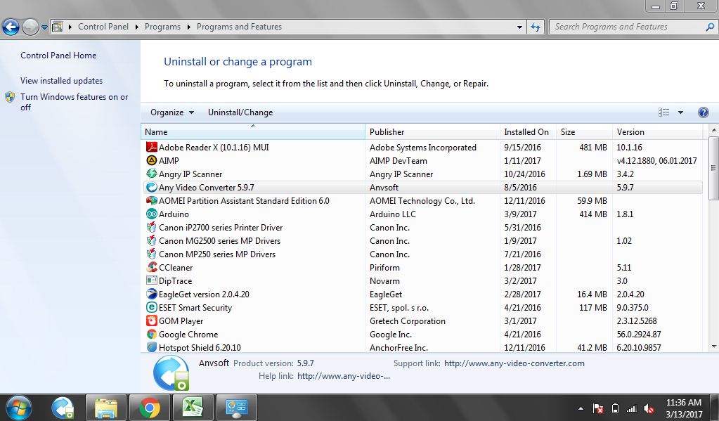Open the Windows Start orb
The width and height of the screenshot is (719, 421).
tap(18, 407)
